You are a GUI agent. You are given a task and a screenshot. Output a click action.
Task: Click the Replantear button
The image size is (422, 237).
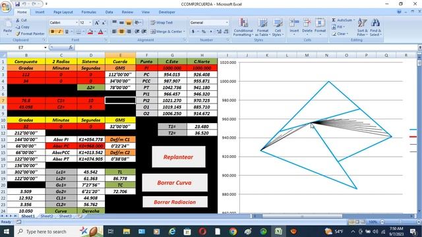(179, 157)
